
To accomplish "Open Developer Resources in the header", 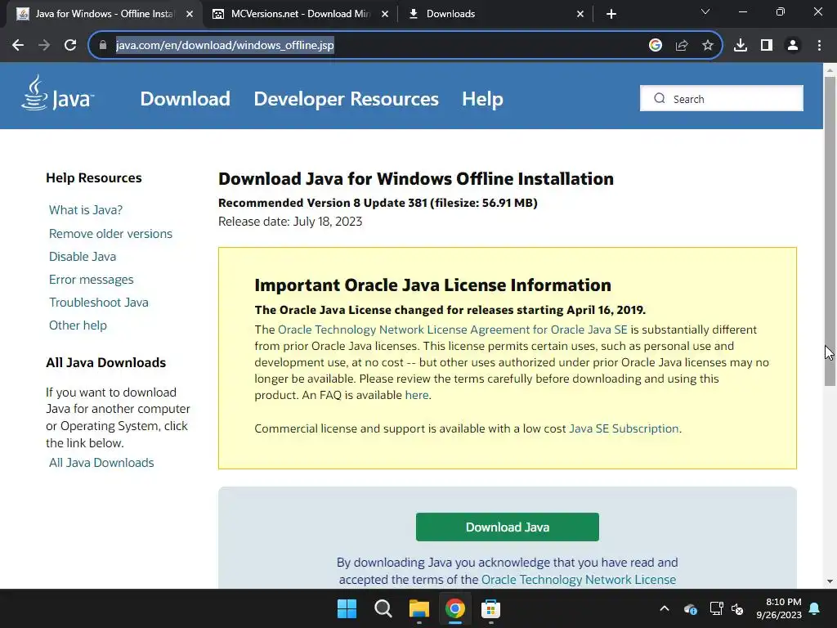I will [x=346, y=99].
